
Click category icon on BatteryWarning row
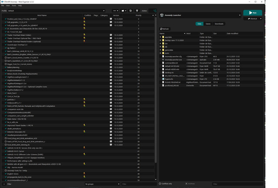(111, 67)
